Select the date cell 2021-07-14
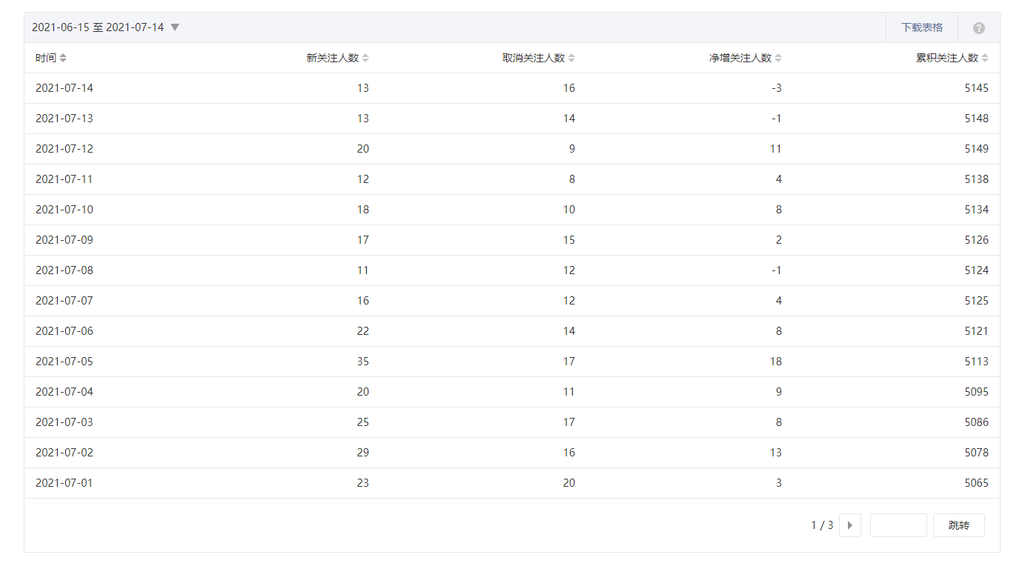This screenshot has width=1028, height=569. (64, 88)
